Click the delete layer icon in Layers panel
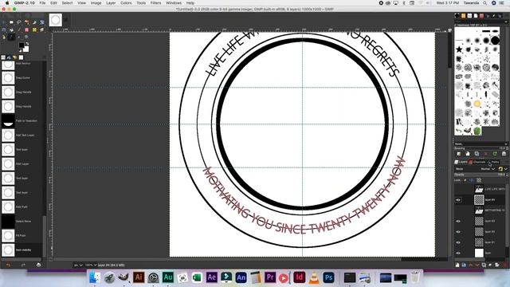 coord(504,265)
